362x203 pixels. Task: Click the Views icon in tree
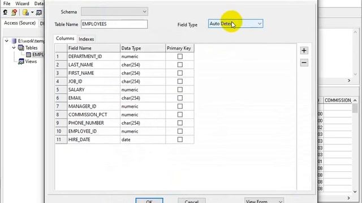click(21, 61)
